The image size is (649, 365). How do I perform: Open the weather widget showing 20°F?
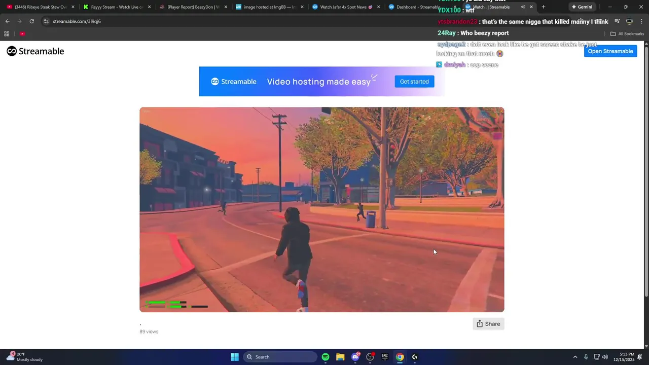pos(24,357)
